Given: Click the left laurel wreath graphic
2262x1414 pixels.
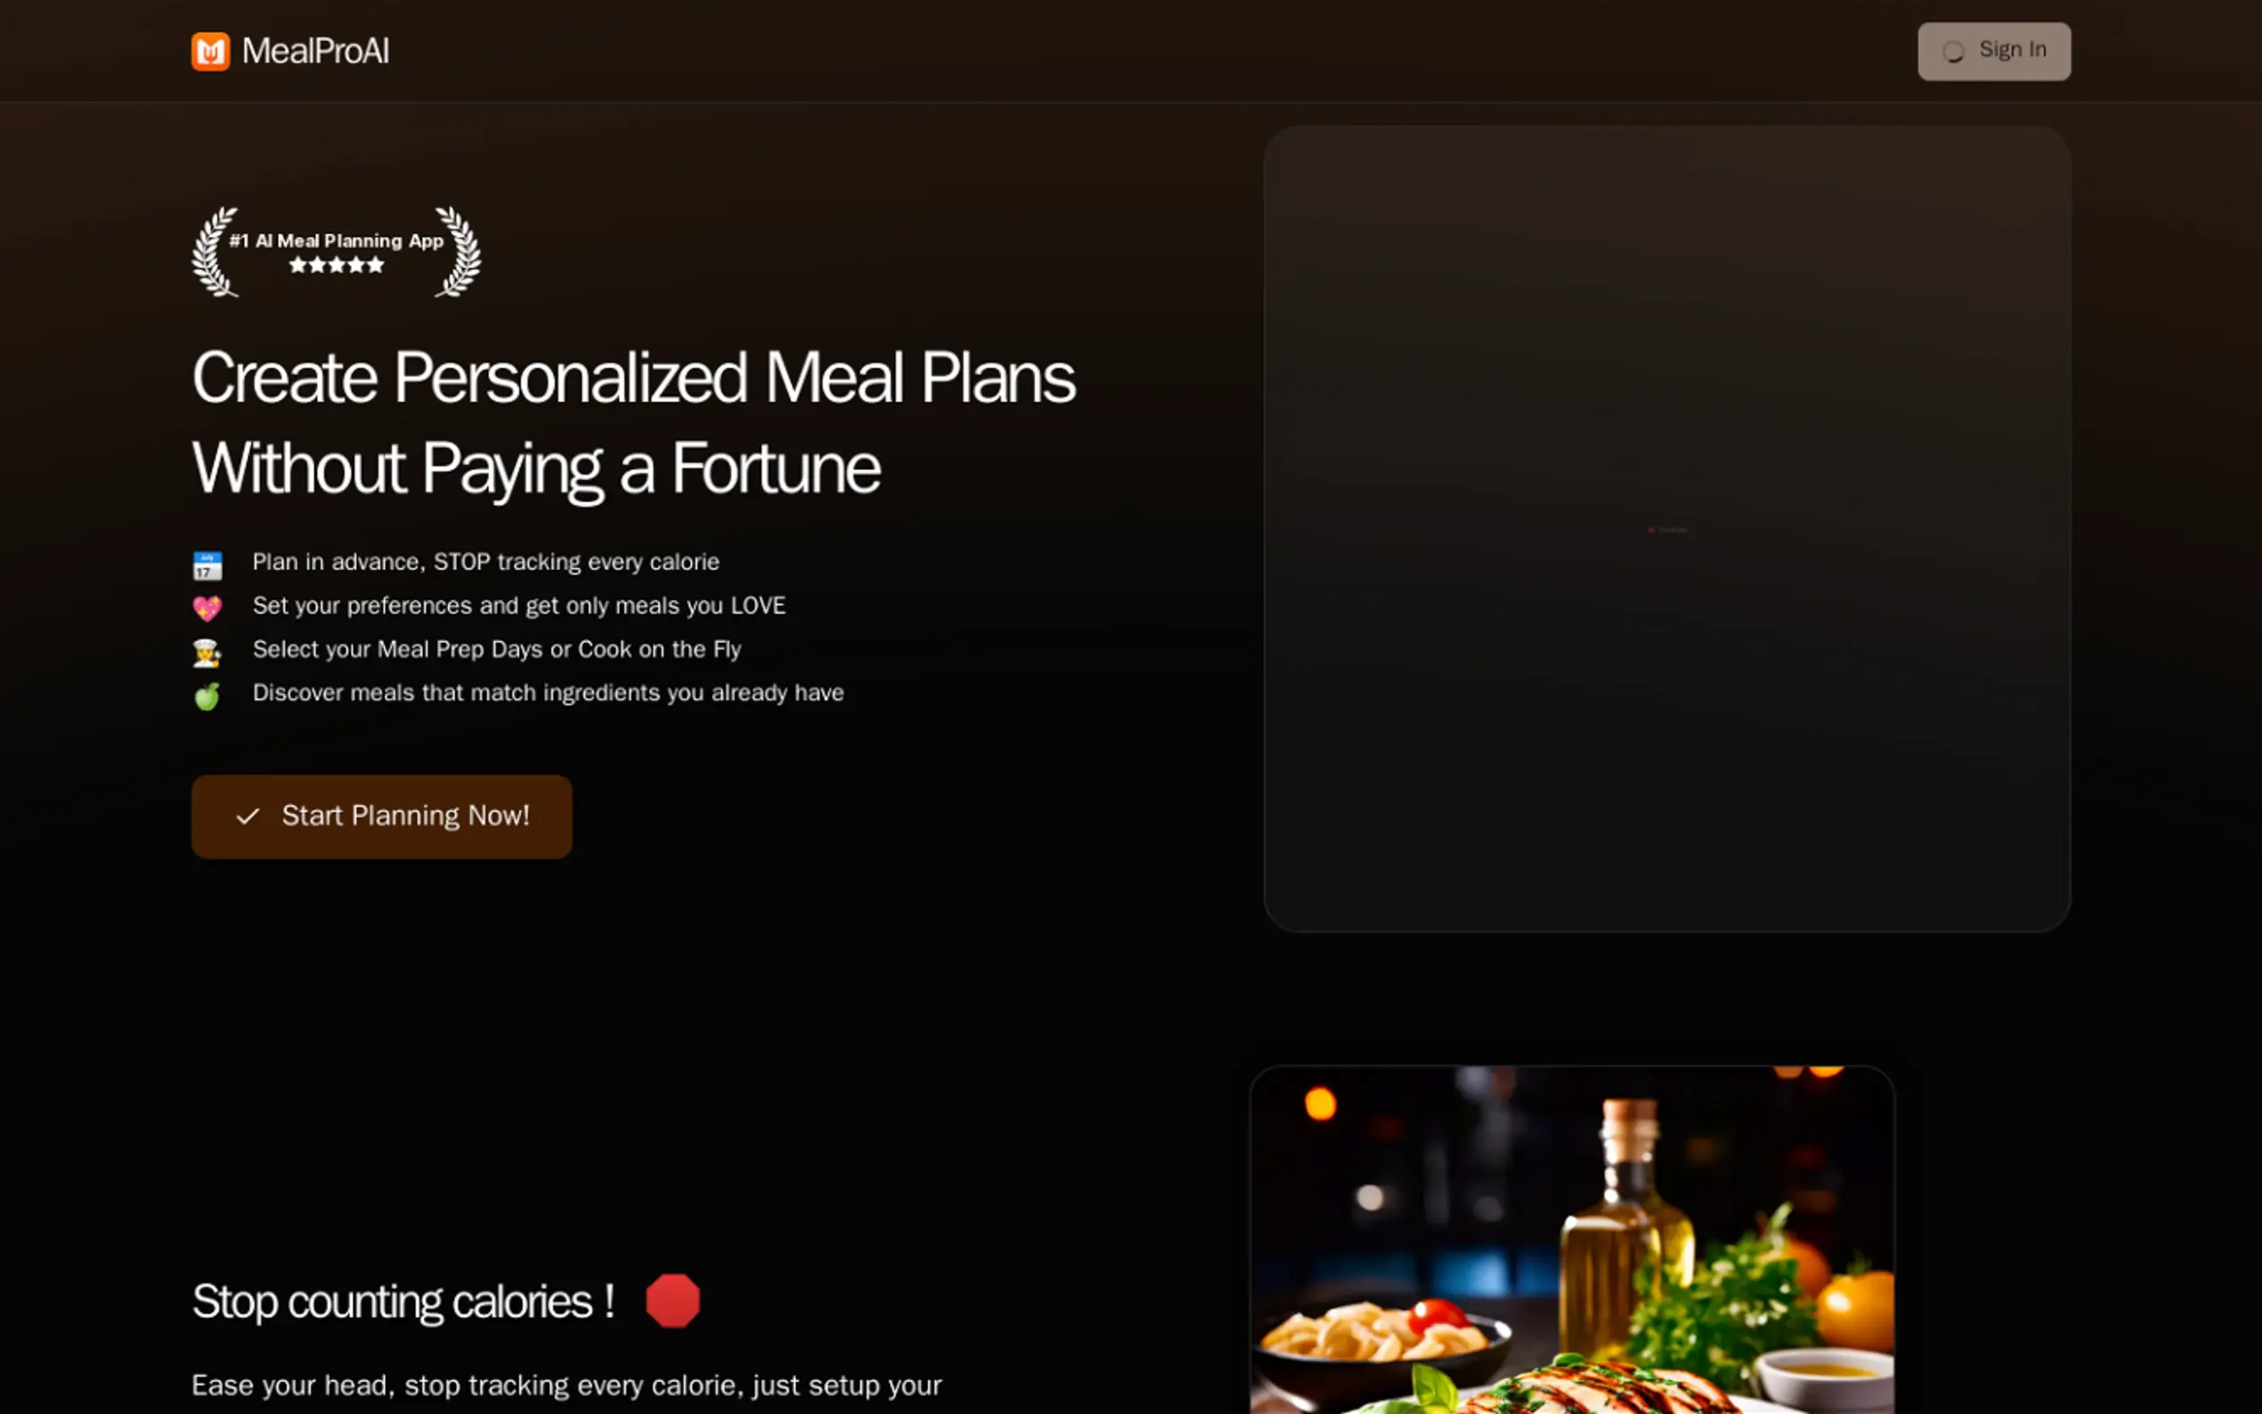Looking at the screenshot, I should click(x=216, y=252).
